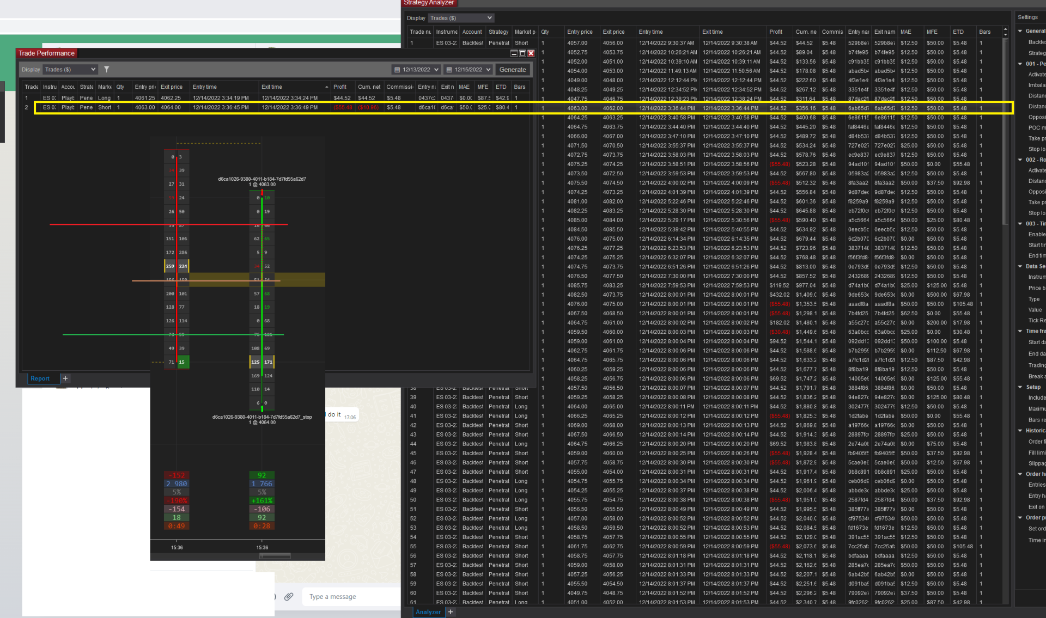Expand the 12/15/2022 end date dropdown
1046x618 pixels.
click(488, 70)
